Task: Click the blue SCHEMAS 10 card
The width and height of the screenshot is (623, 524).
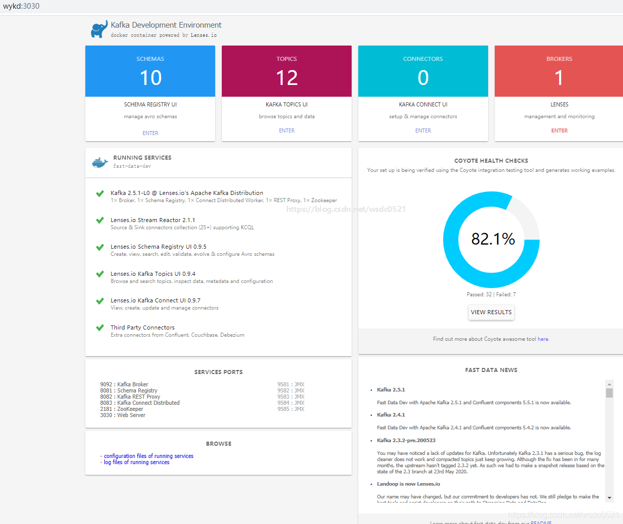Action: (x=150, y=71)
